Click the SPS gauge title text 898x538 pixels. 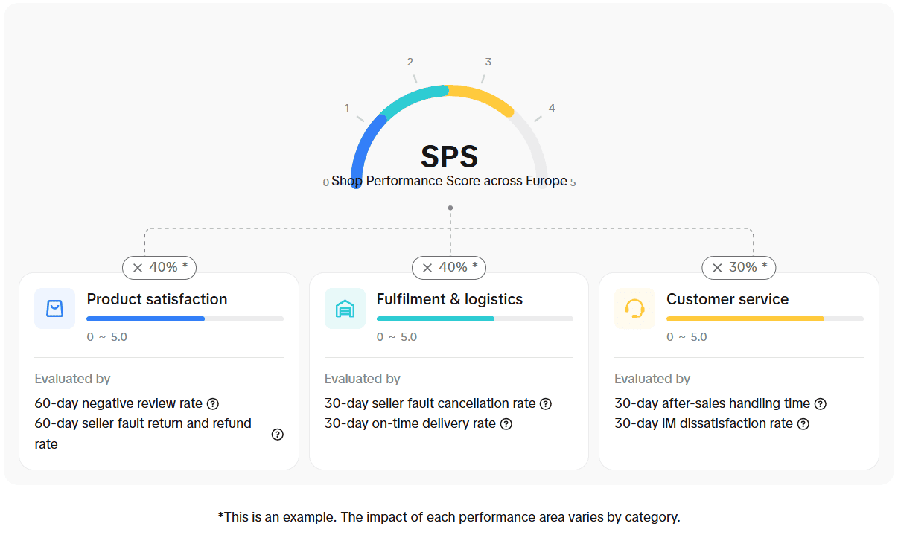pos(449,156)
